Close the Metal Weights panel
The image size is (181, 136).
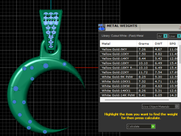pos(180,27)
